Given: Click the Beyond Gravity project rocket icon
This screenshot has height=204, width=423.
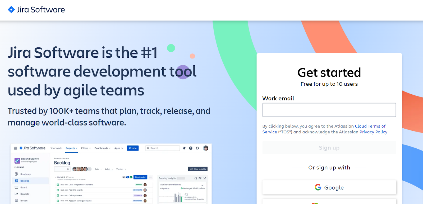Looking at the screenshot, I should tap(17, 161).
